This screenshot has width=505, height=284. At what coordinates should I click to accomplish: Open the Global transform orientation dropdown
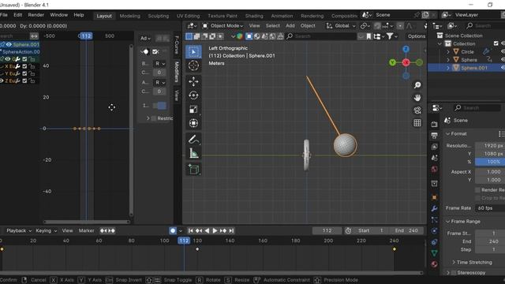[341, 26]
